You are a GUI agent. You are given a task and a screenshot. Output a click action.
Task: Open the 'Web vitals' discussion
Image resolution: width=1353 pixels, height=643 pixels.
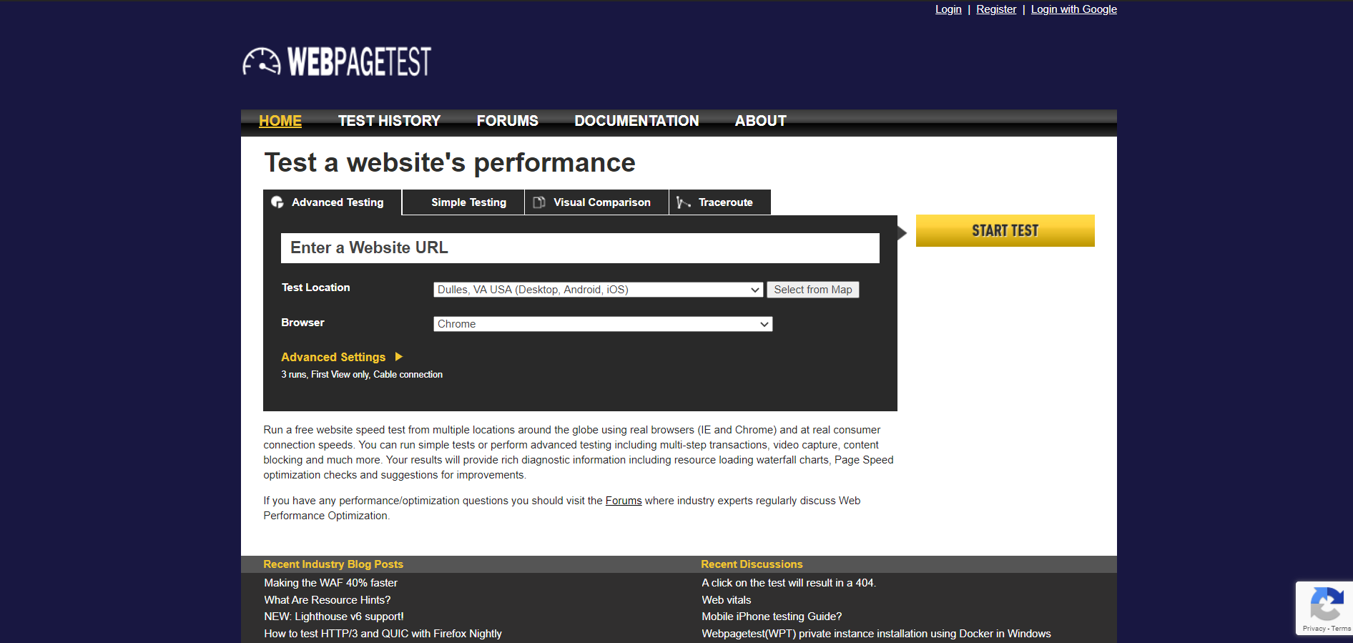(x=727, y=600)
